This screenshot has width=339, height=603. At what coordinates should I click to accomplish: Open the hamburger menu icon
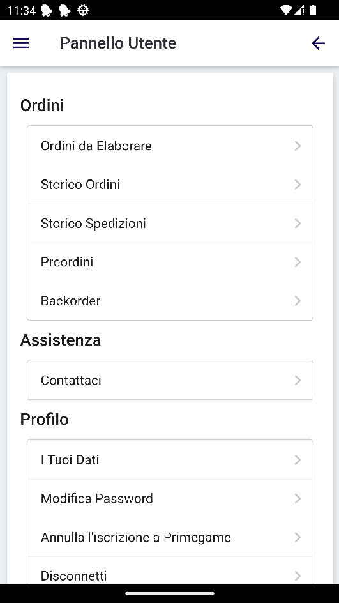point(21,43)
